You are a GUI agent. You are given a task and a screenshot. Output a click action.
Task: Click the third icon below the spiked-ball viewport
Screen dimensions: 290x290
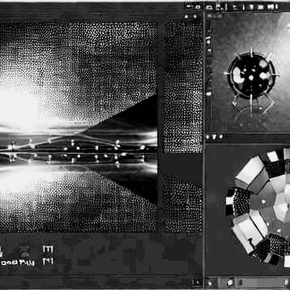click(x=221, y=137)
